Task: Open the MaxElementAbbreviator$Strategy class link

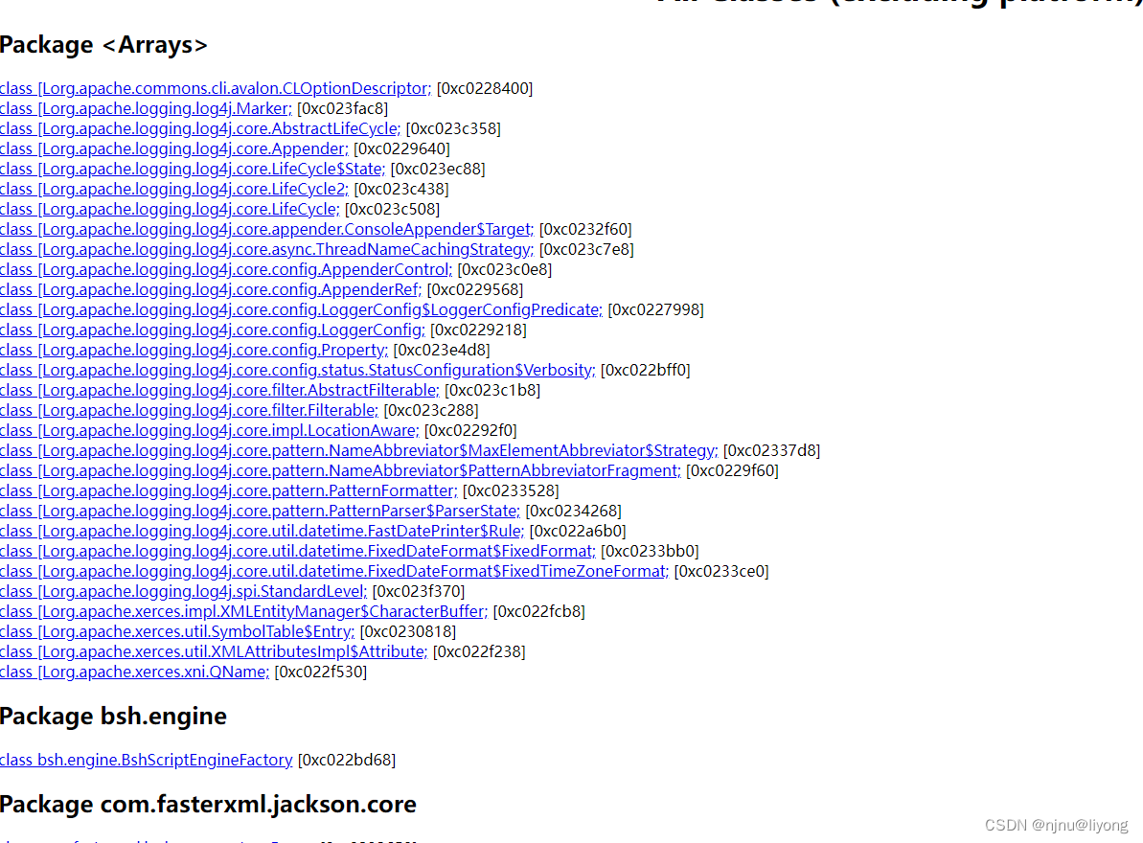Action: [x=358, y=451]
